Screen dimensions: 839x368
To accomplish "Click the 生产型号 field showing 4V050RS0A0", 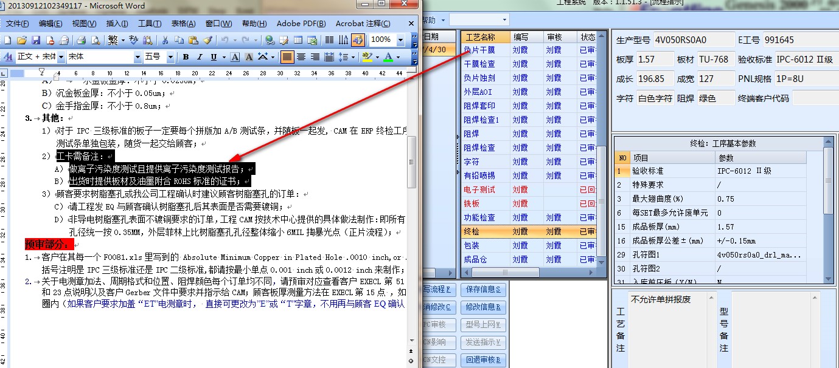I will (x=694, y=40).
